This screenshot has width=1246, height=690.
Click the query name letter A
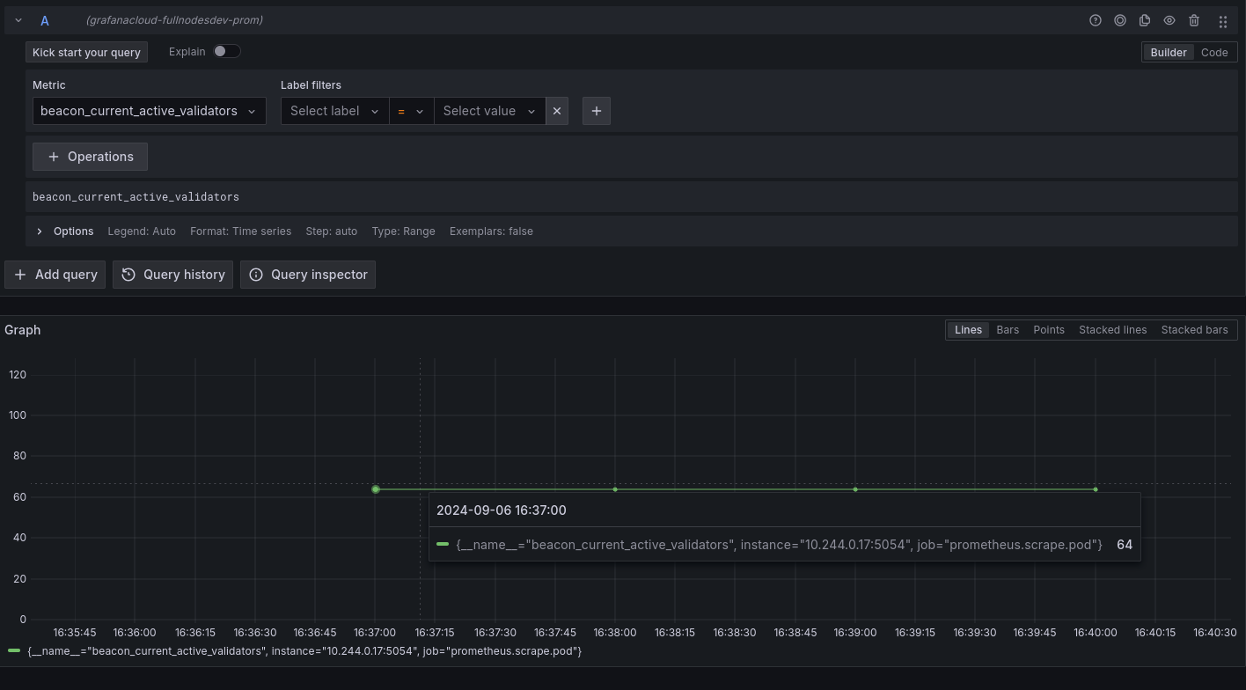point(45,20)
